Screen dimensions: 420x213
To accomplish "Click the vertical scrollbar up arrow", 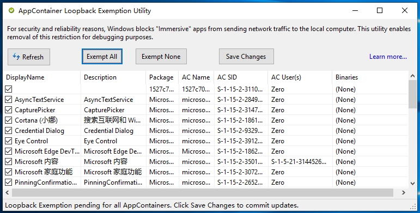I will pos(412,76).
